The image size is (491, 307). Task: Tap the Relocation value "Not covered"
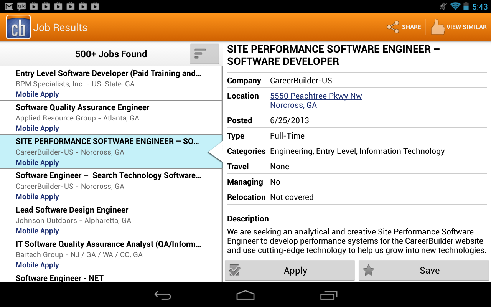[292, 197]
